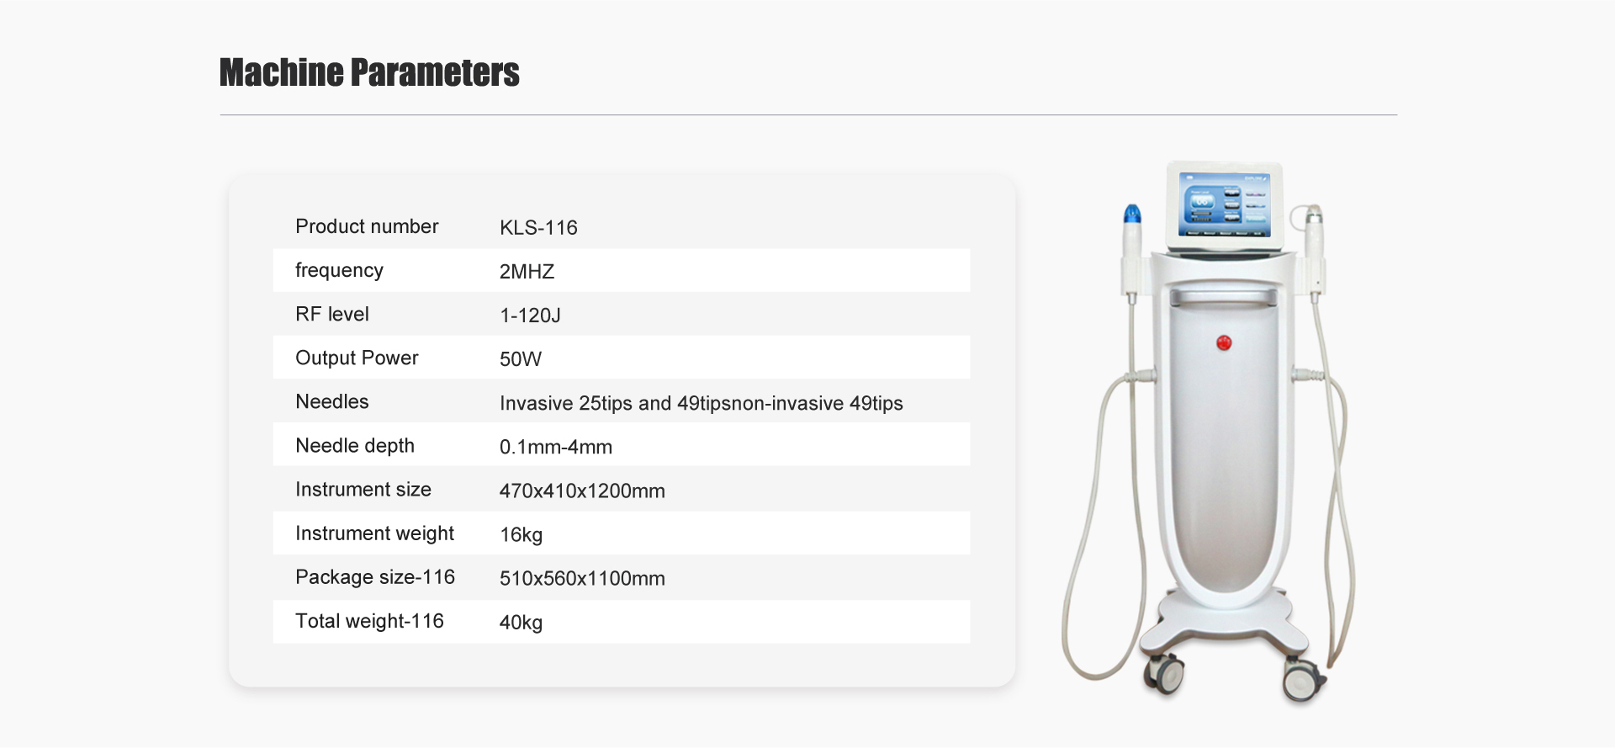
Task: Select the Output Power label
Action: (357, 358)
